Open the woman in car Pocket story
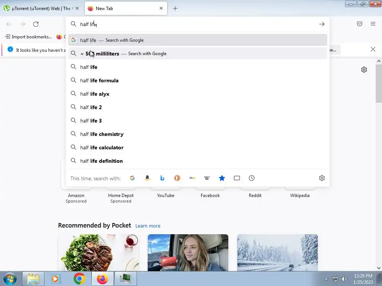Screen dimensions: 382x286 click(188, 253)
